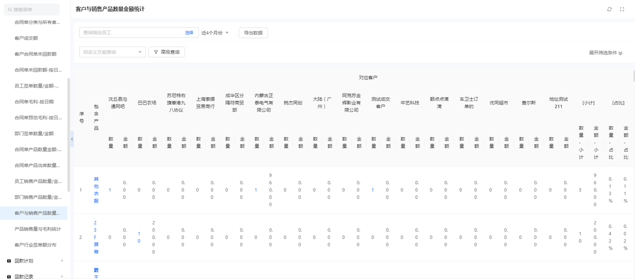The image size is (635, 279).
Task: Open 高级查询 advanced filter
Action: tap(167, 52)
